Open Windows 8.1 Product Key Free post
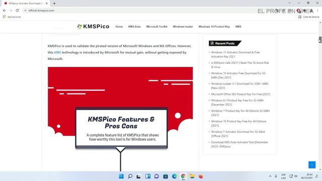The image size is (322, 181). click(237, 103)
